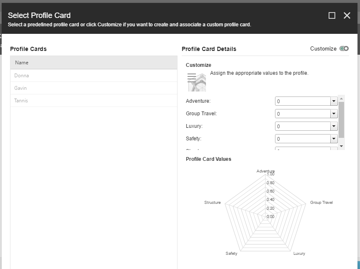Open the Luxury value dropdown arrow
This screenshot has height=269, width=360.
pos(334,126)
